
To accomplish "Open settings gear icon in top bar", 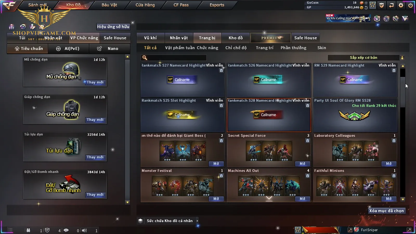I will coord(401,5).
